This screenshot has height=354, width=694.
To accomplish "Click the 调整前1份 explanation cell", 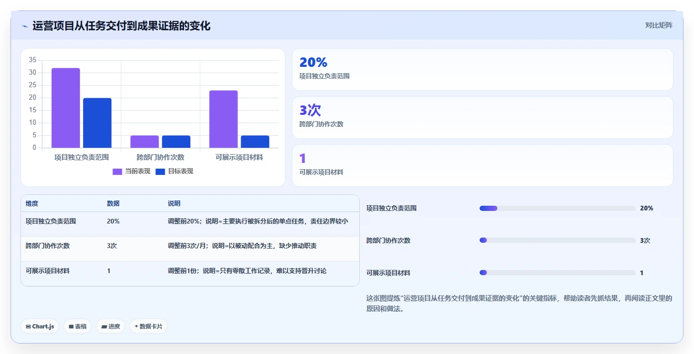I will coord(247,271).
